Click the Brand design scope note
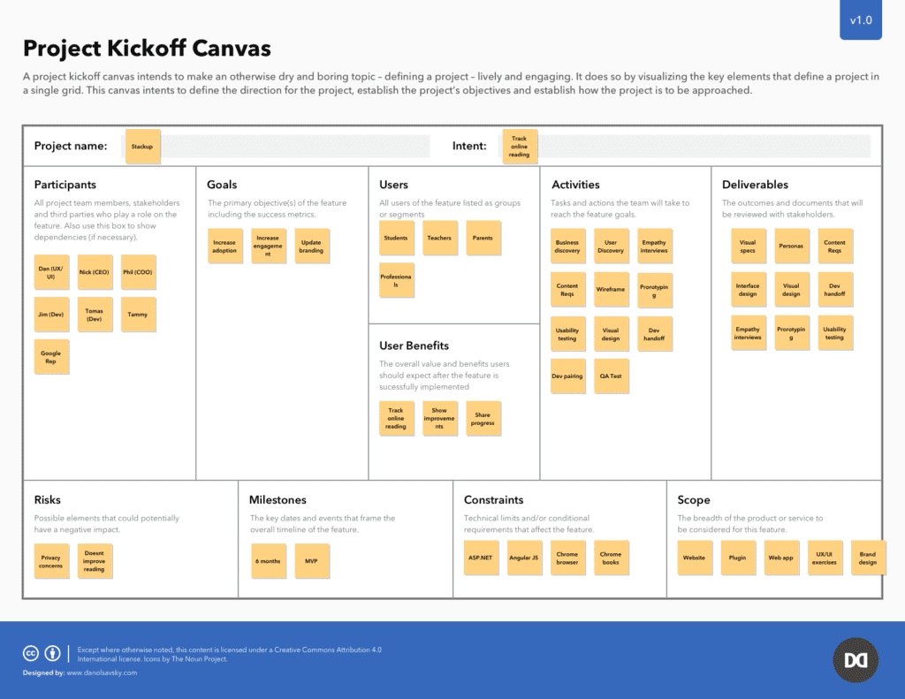 [868, 558]
